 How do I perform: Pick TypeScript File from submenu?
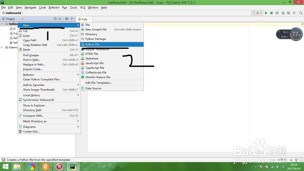click(112, 68)
